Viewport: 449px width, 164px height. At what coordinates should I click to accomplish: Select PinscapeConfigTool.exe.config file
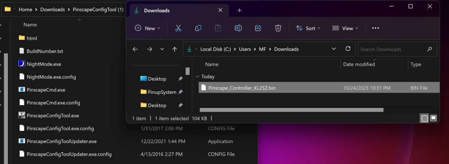coord(60,128)
